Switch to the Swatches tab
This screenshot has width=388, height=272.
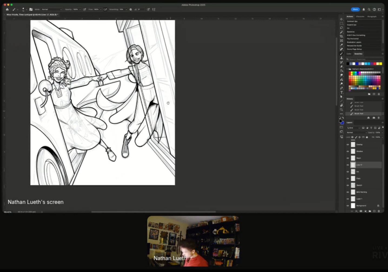point(358,54)
